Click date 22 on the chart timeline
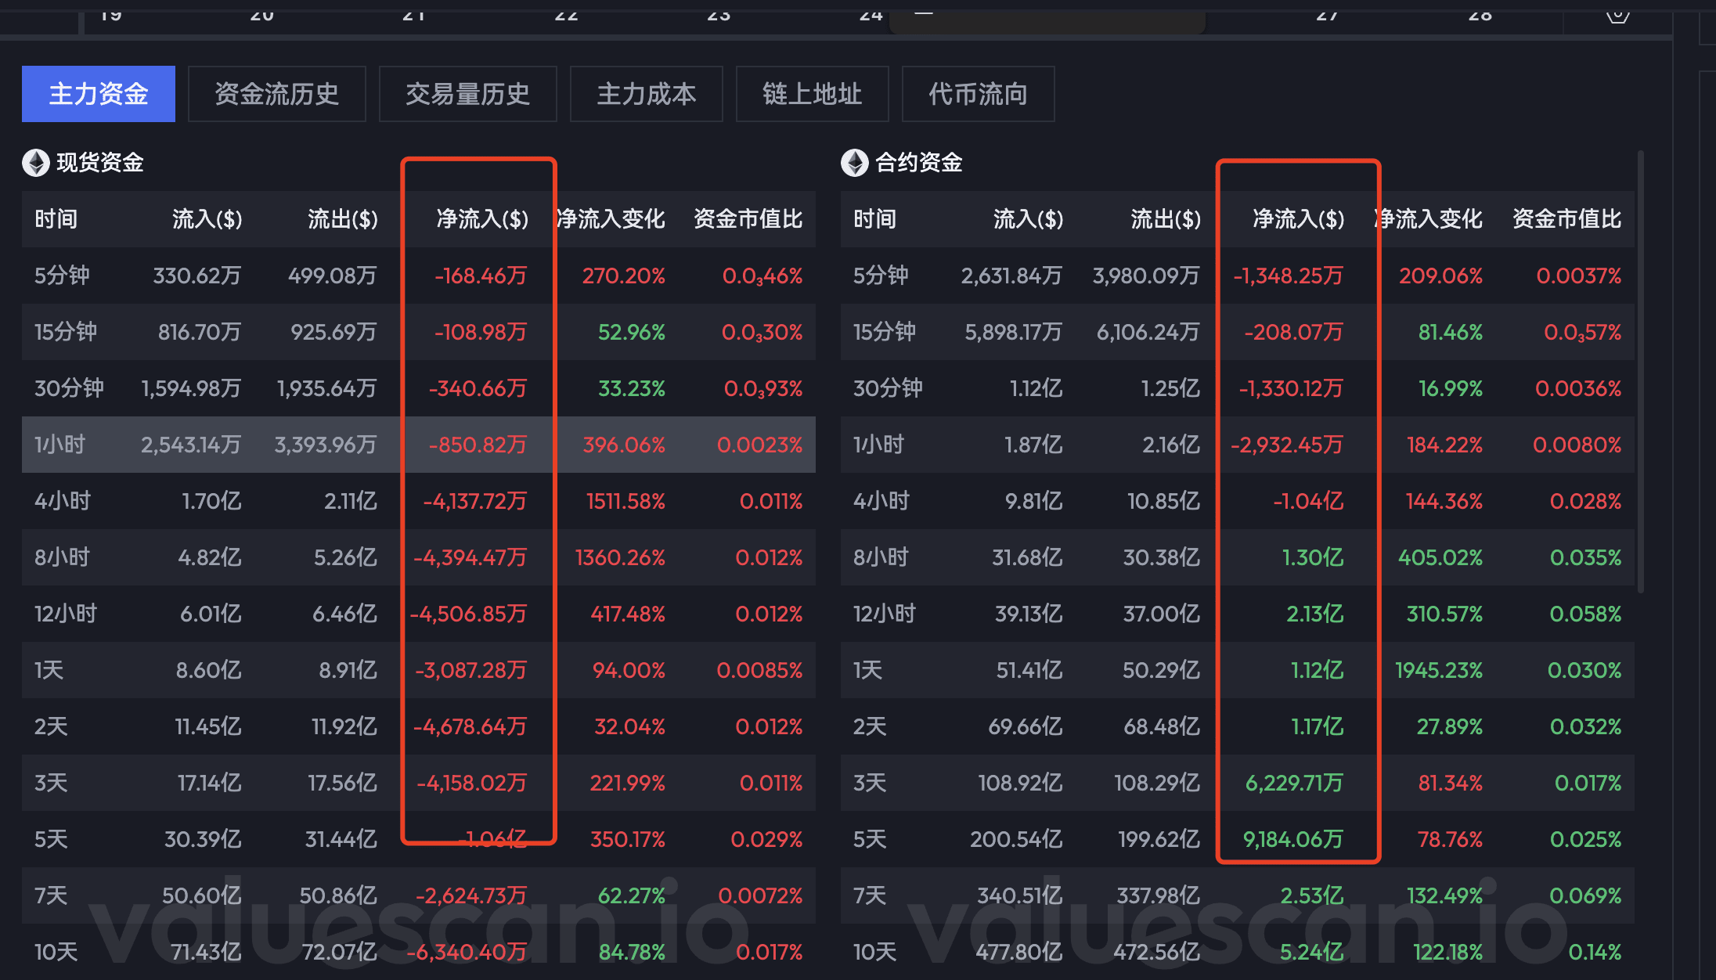 (x=566, y=14)
